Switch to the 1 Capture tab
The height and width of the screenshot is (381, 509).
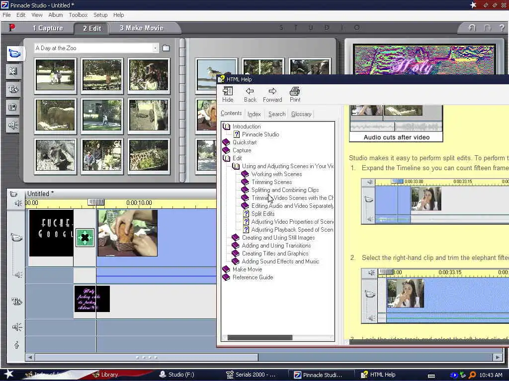tap(48, 28)
